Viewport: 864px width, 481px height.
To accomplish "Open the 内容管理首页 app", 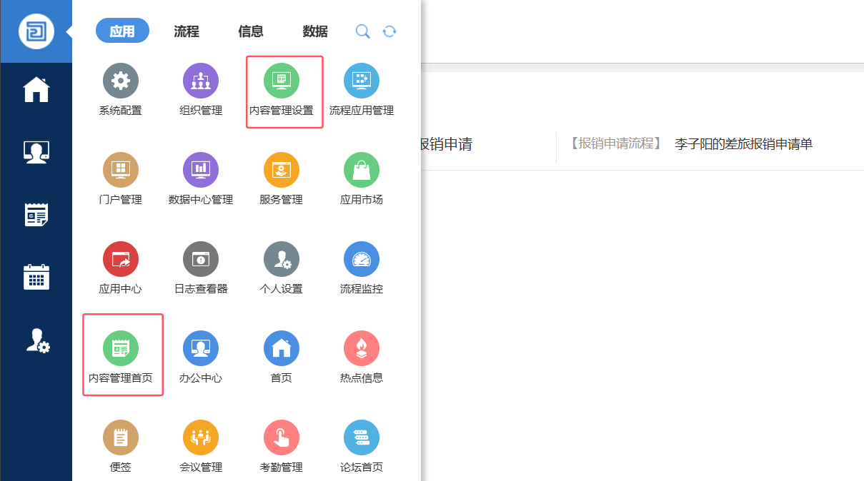I will (120, 349).
